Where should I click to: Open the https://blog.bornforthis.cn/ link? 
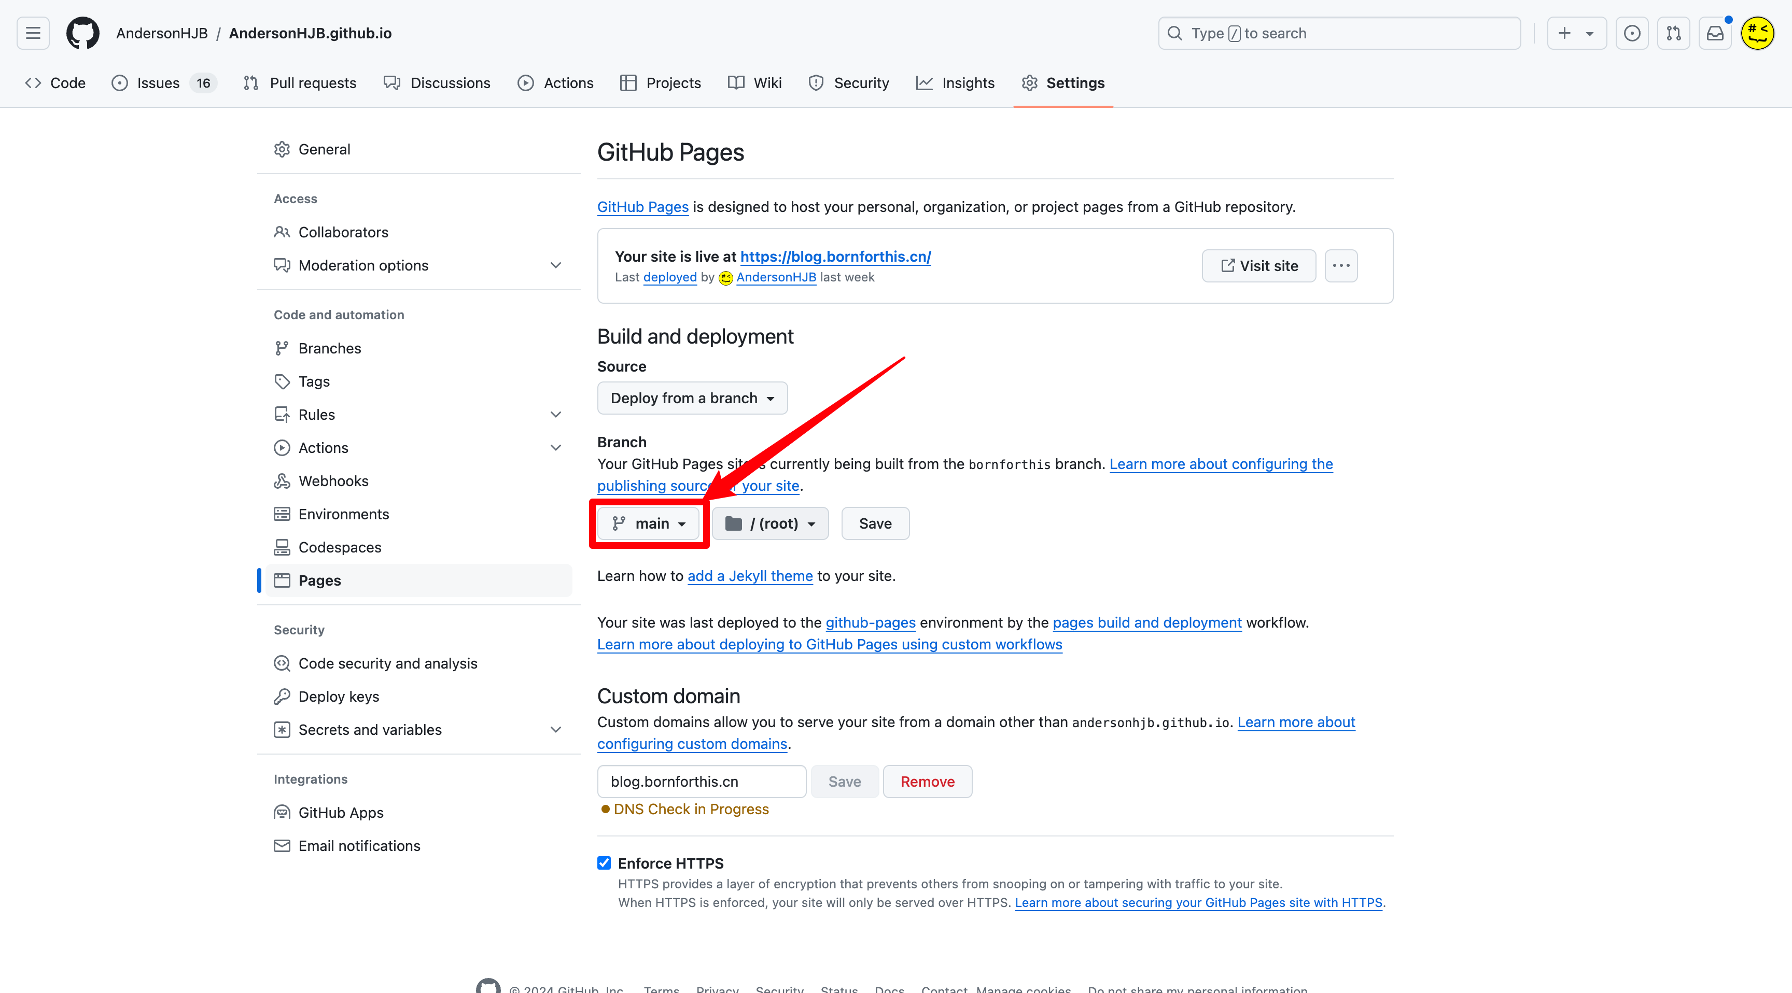point(835,257)
